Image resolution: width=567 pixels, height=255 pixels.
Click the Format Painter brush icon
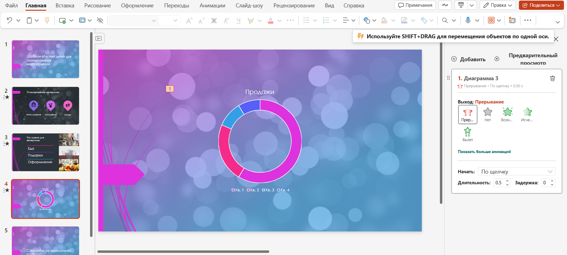click(47, 20)
